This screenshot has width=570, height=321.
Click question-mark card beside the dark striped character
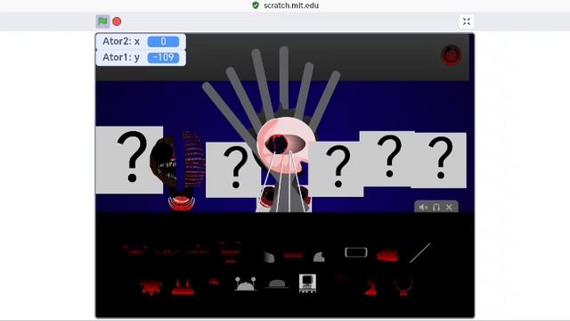tap(129, 160)
